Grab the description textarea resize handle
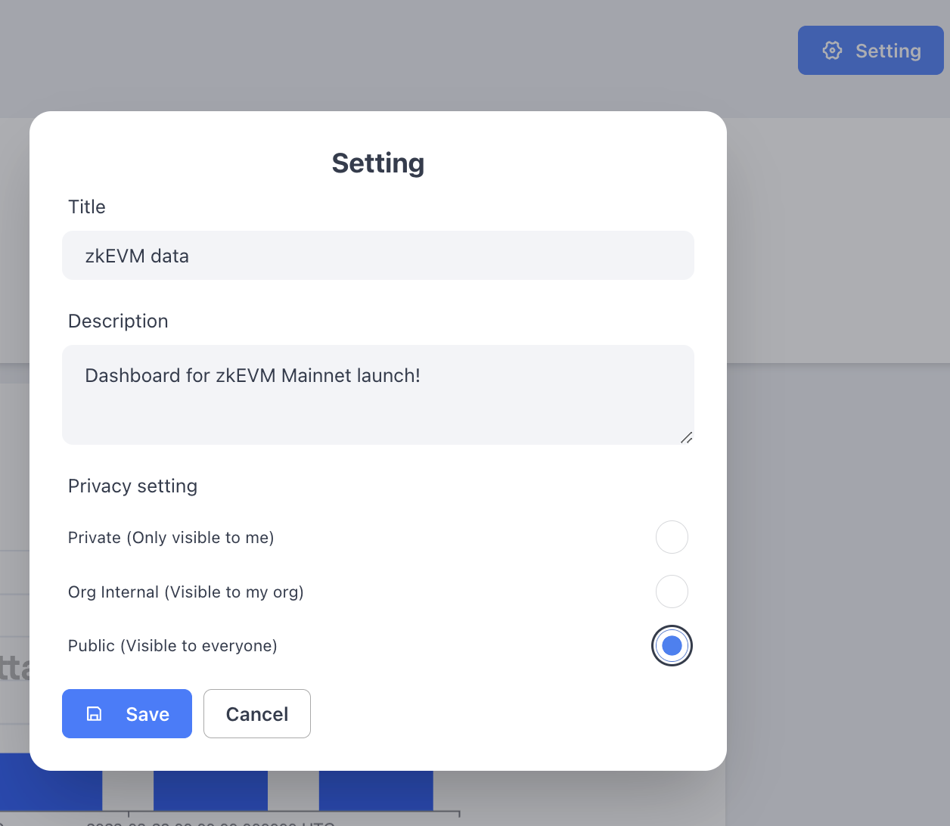 click(x=687, y=437)
